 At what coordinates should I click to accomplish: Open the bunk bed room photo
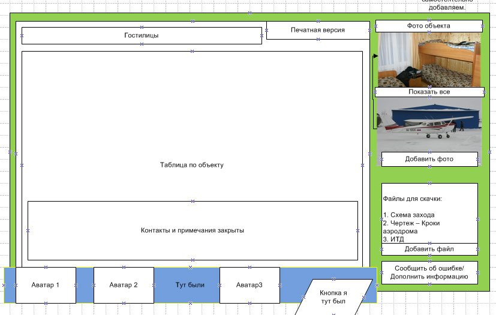coord(429,59)
